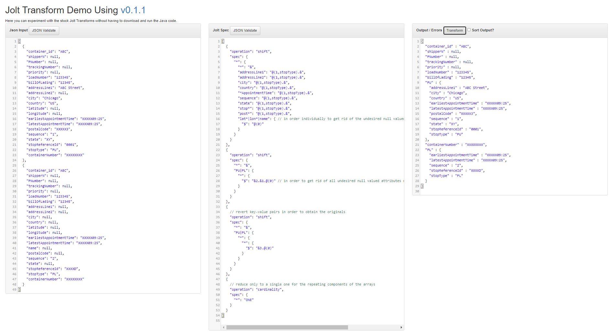The width and height of the screenshot is (612, 334).
Task: Click the JSON Validate button in Json Input panel
Action: (44, 30)
